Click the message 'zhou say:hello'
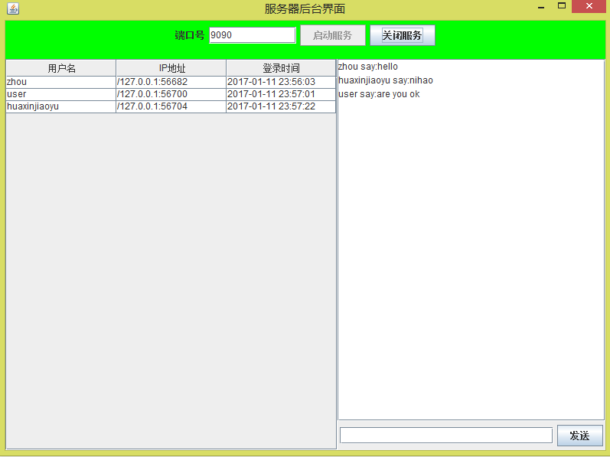The width and height of the screenshot is (610, 457). 368,67
